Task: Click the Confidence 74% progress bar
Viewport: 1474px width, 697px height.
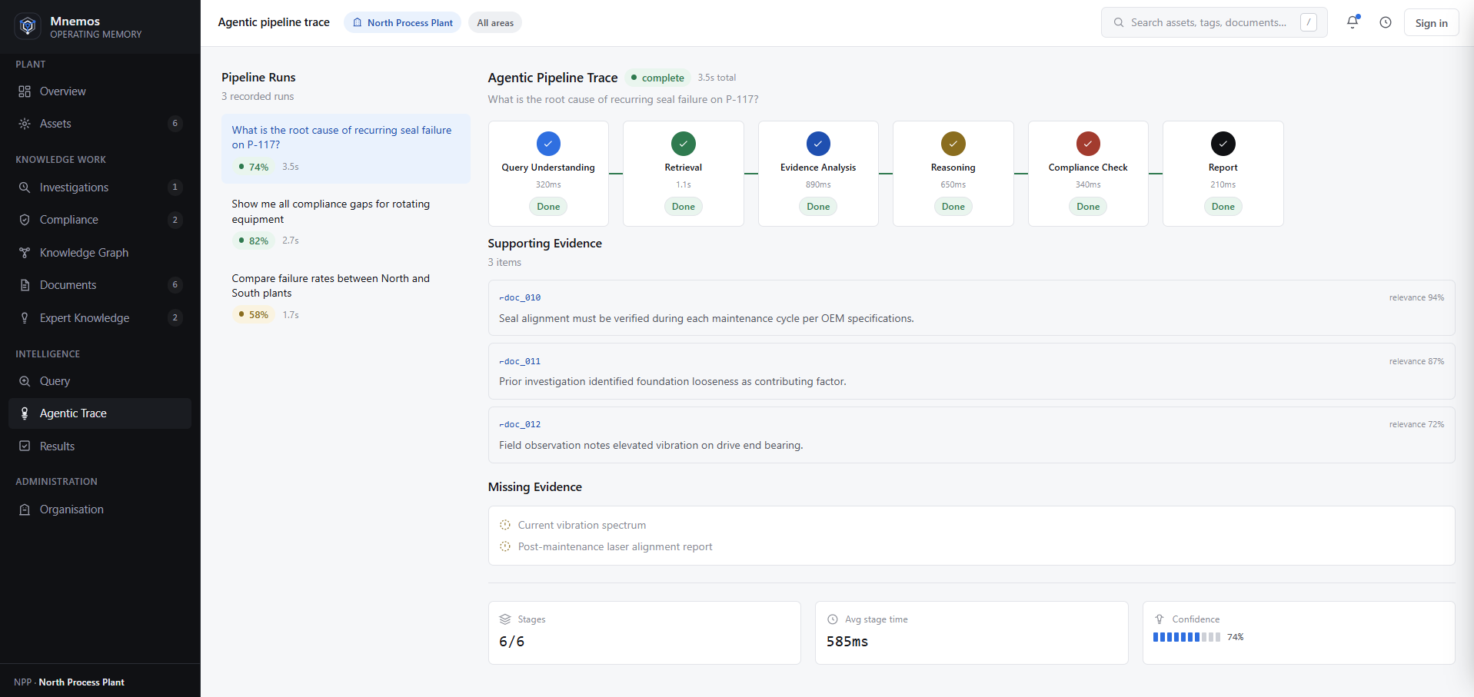Action: tap(1186, 637)
